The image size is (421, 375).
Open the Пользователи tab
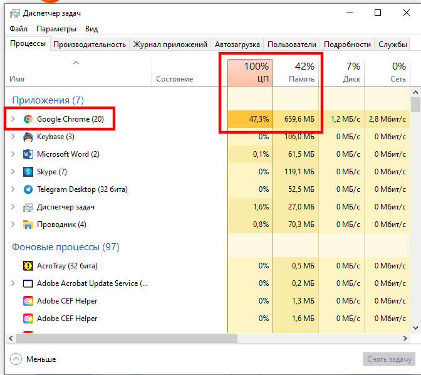pos(292,45)
